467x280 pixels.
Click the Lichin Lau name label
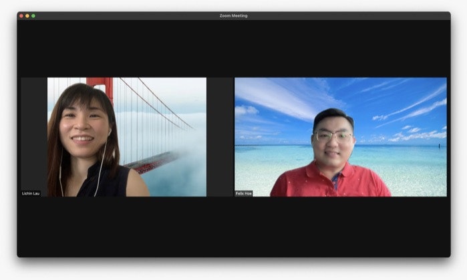(x=31, y=193)
